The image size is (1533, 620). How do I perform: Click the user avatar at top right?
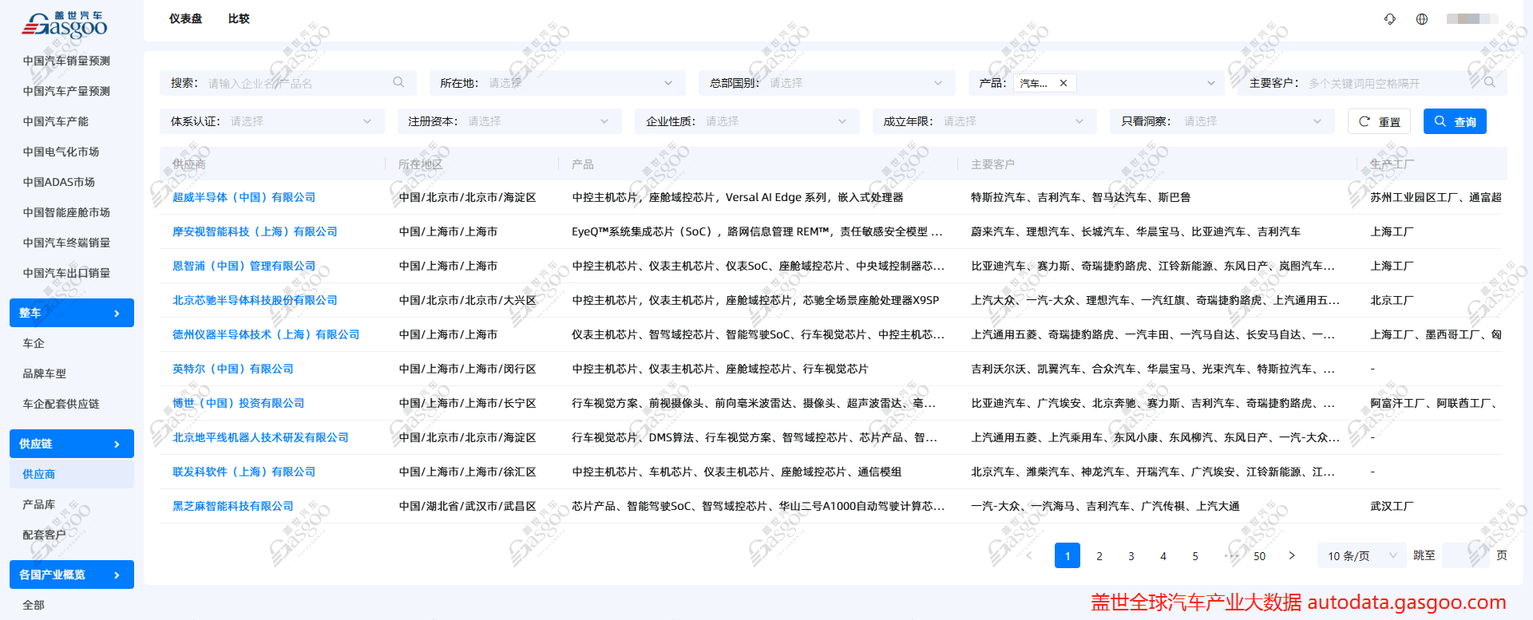click(x=1472, y=19)
